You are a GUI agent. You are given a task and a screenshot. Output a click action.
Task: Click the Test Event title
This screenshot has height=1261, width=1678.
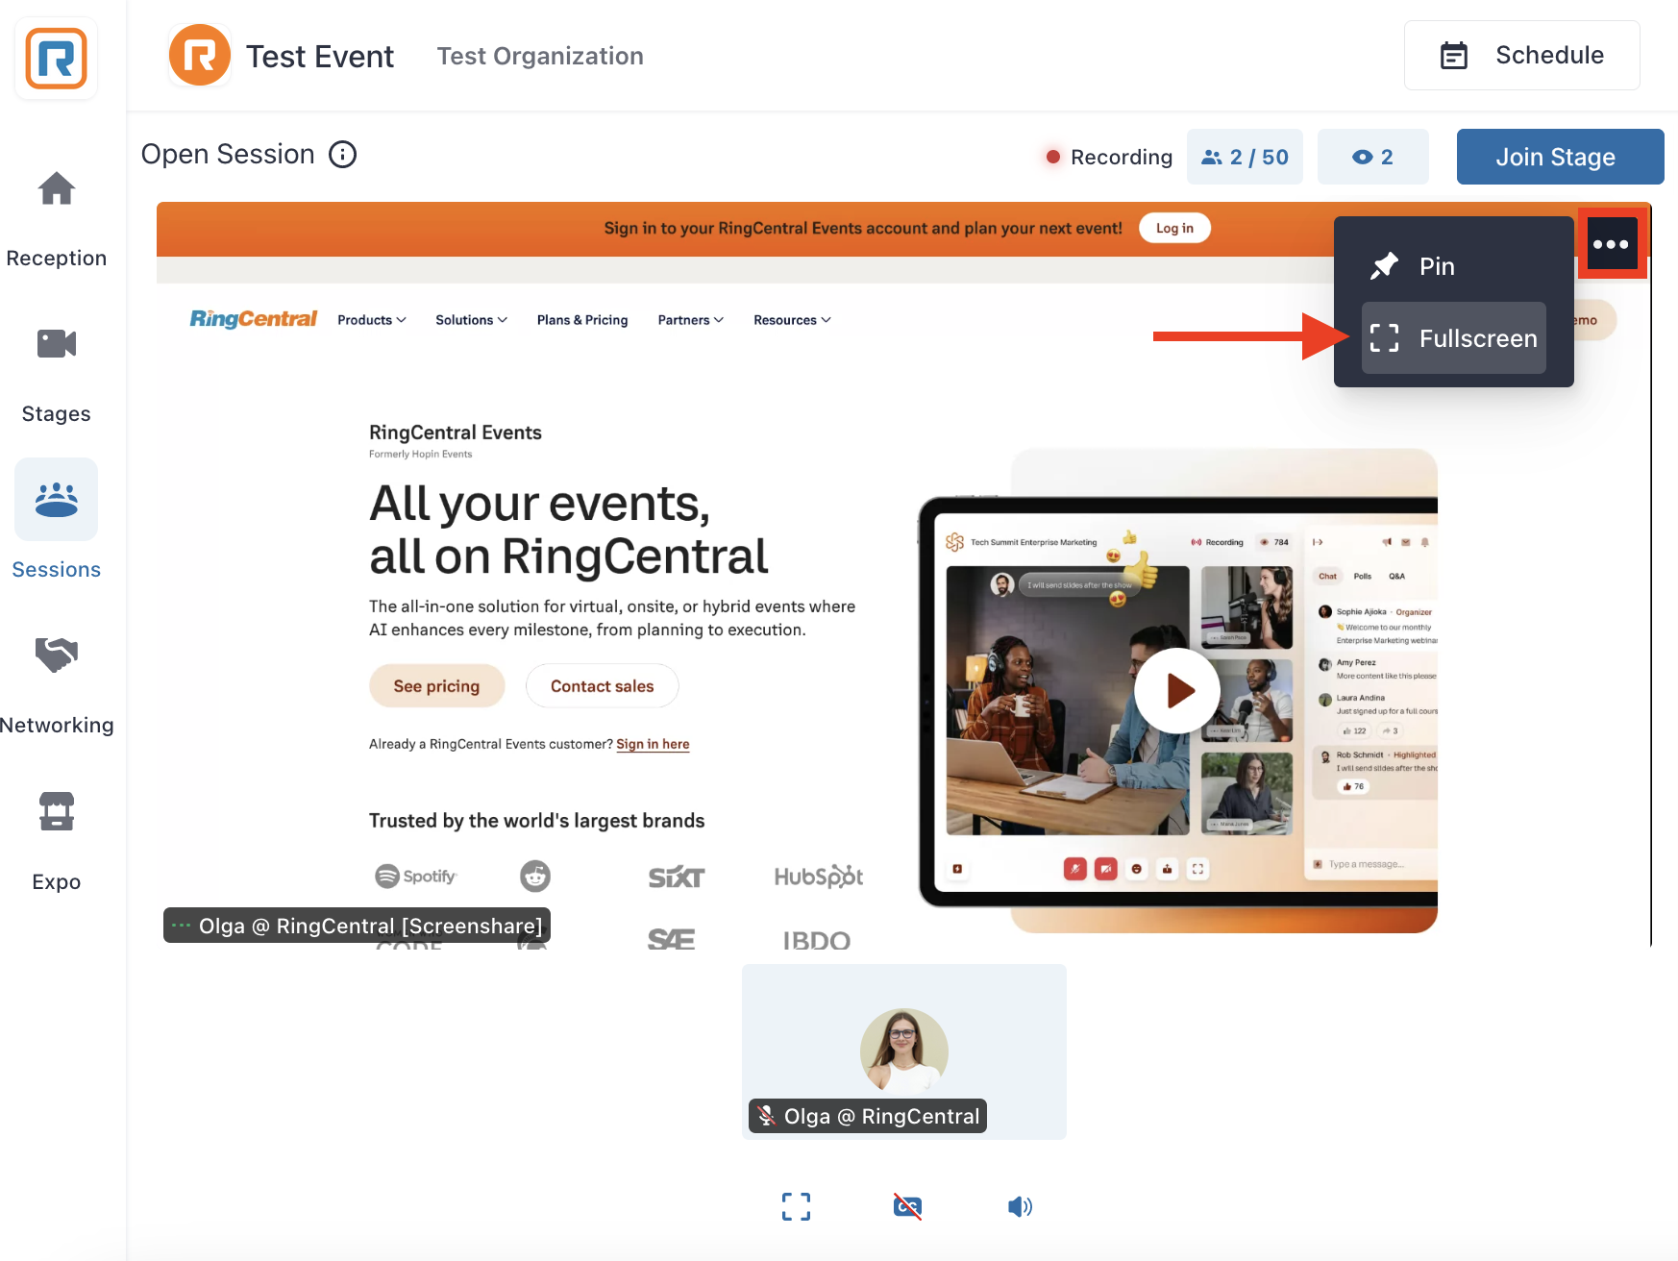(320, 56)
